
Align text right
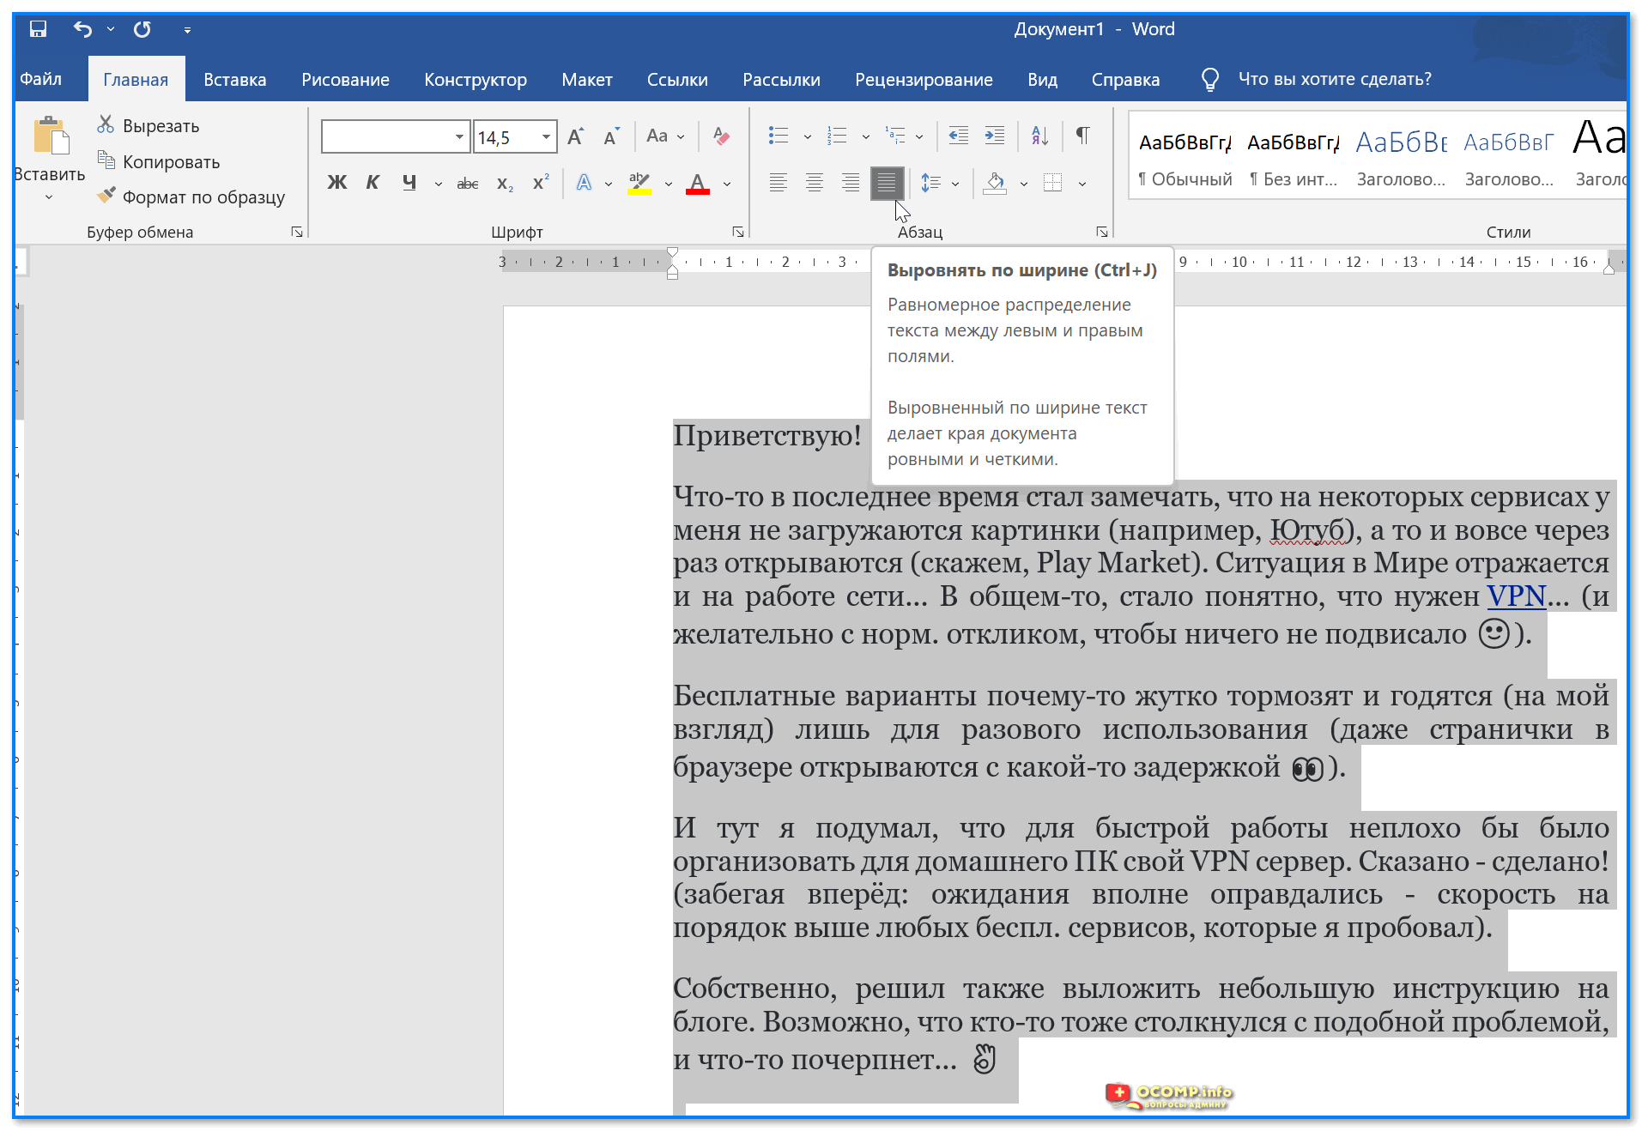click(851, 183)
